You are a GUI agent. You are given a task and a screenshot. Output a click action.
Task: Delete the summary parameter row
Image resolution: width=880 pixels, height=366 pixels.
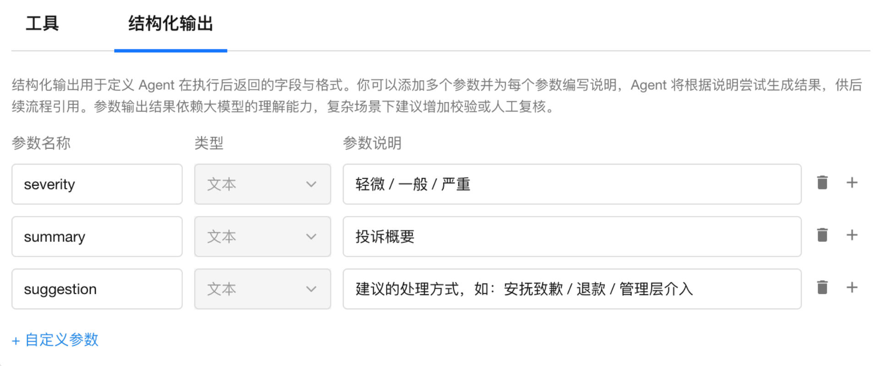point(822,235)
